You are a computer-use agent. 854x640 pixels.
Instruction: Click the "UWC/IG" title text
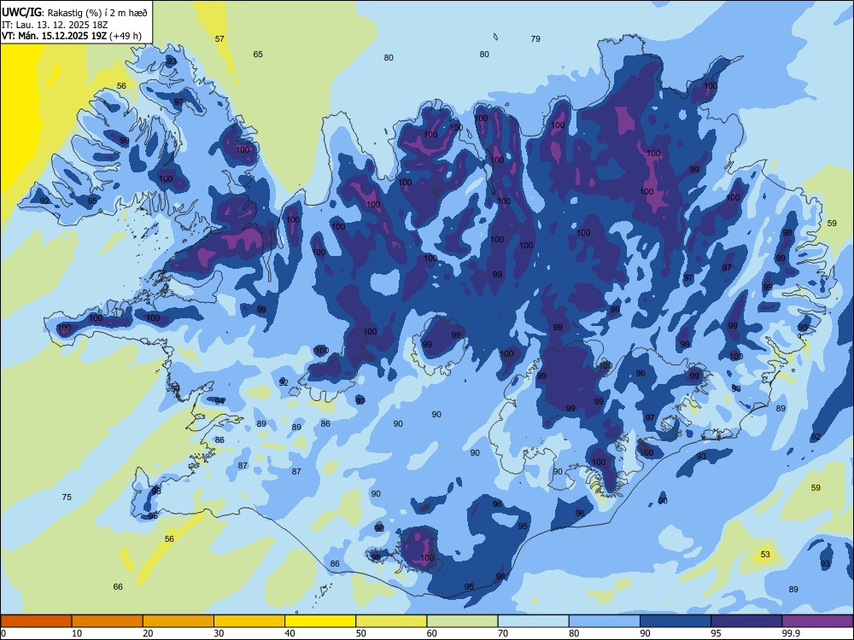coord(21,12)
